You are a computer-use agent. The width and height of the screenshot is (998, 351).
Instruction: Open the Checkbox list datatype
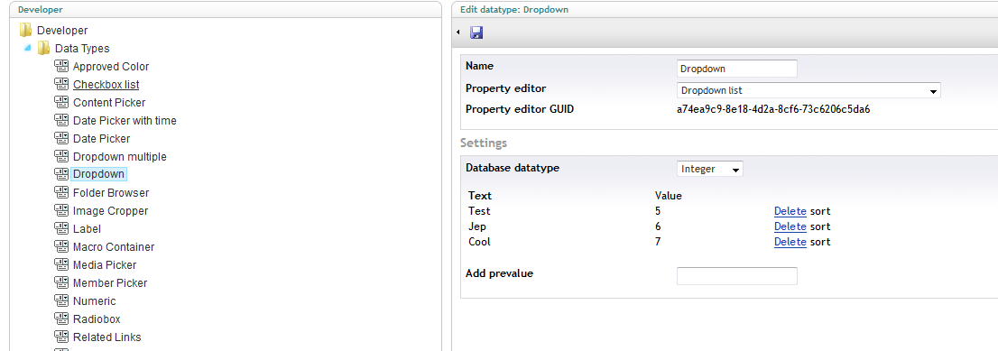(106, 84)
